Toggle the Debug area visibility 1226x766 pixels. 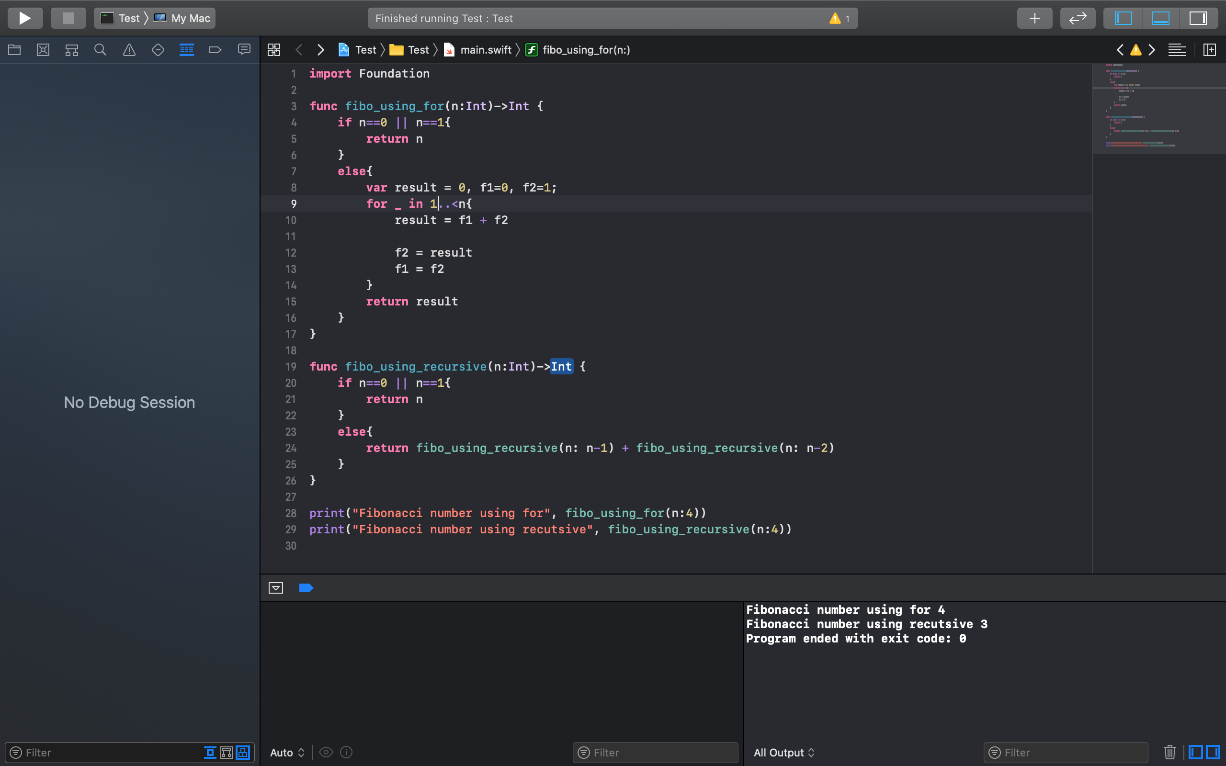coord(1161,18)
